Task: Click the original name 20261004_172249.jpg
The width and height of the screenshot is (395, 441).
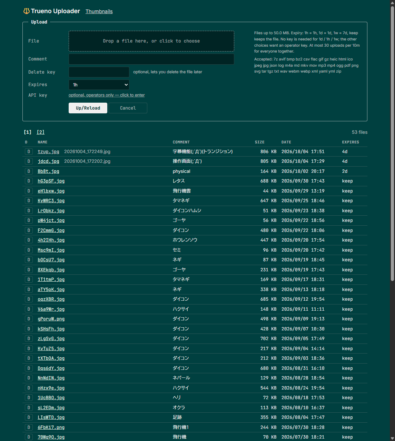Action: point(87,151)
